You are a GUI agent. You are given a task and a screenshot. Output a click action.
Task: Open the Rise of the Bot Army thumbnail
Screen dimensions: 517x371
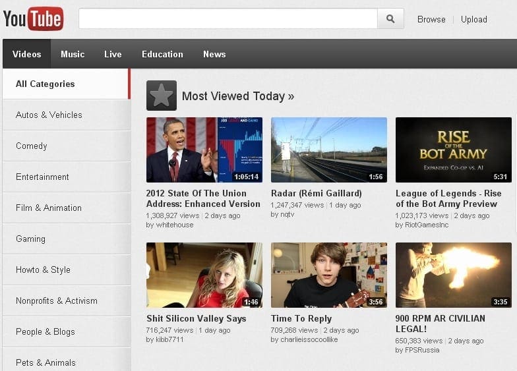click(453, 150)
